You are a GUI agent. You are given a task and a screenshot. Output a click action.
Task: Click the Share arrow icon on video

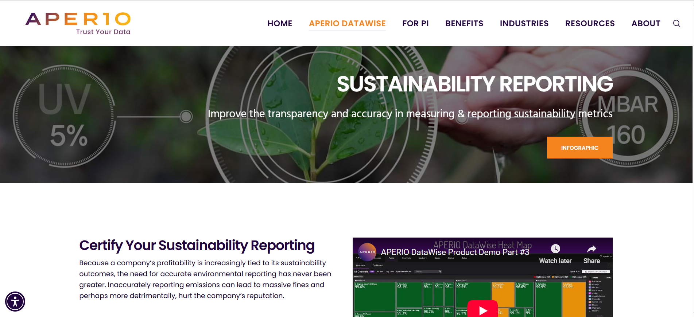pyautogui.click(x=592, y=248)
